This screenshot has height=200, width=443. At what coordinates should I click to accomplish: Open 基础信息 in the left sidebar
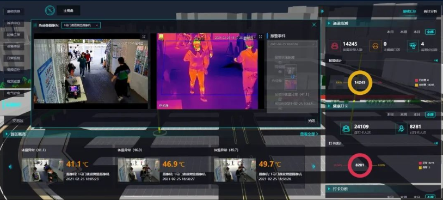pyautogui.click(x=14, y=11)
